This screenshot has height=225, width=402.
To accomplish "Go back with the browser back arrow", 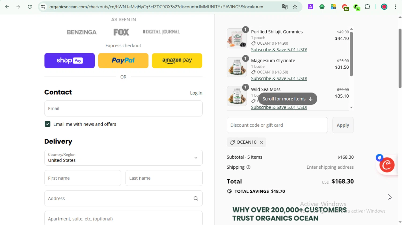I will pos(7,7).
